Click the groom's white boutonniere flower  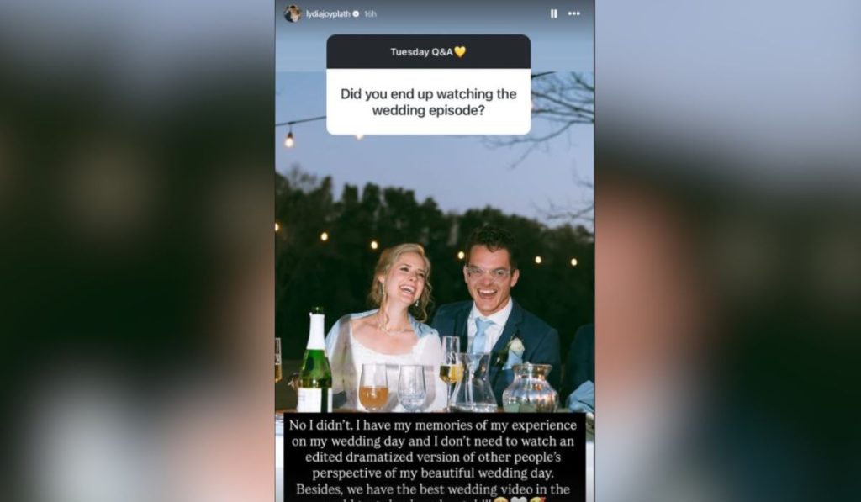[515, 347]
